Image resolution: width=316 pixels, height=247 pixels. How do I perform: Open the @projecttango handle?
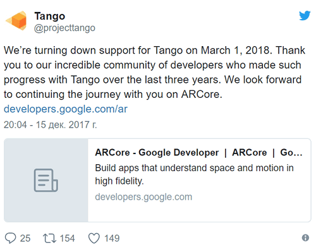coord(64,28)
